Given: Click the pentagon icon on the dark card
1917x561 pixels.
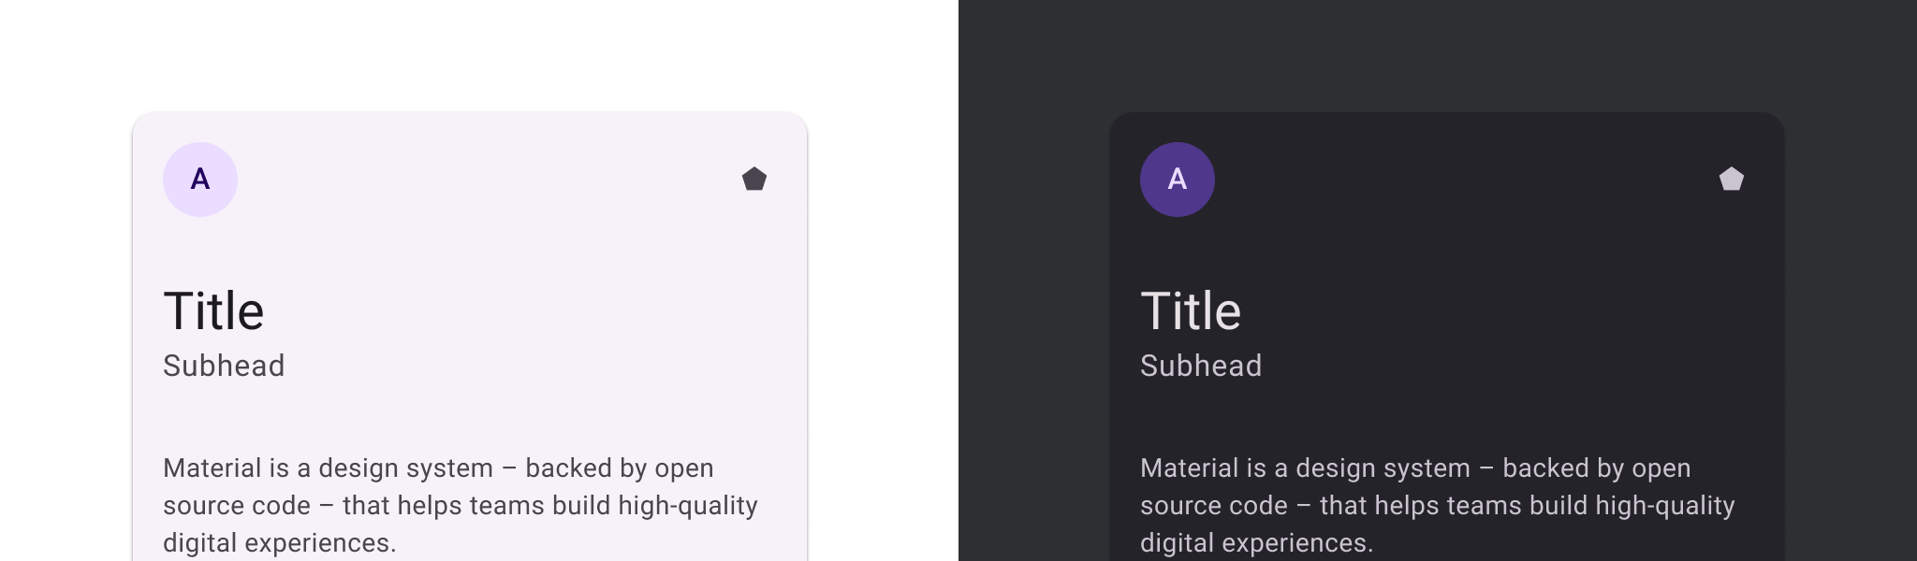Looking at the screenshot, I should [1732, 180].
